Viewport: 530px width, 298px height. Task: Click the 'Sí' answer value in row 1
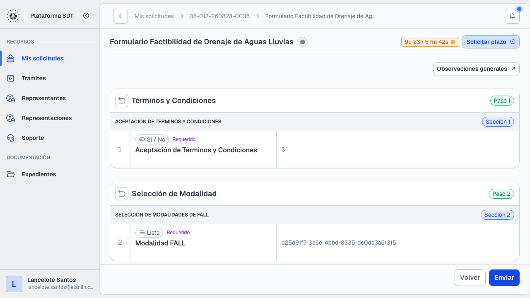click(x=284, y=150)
